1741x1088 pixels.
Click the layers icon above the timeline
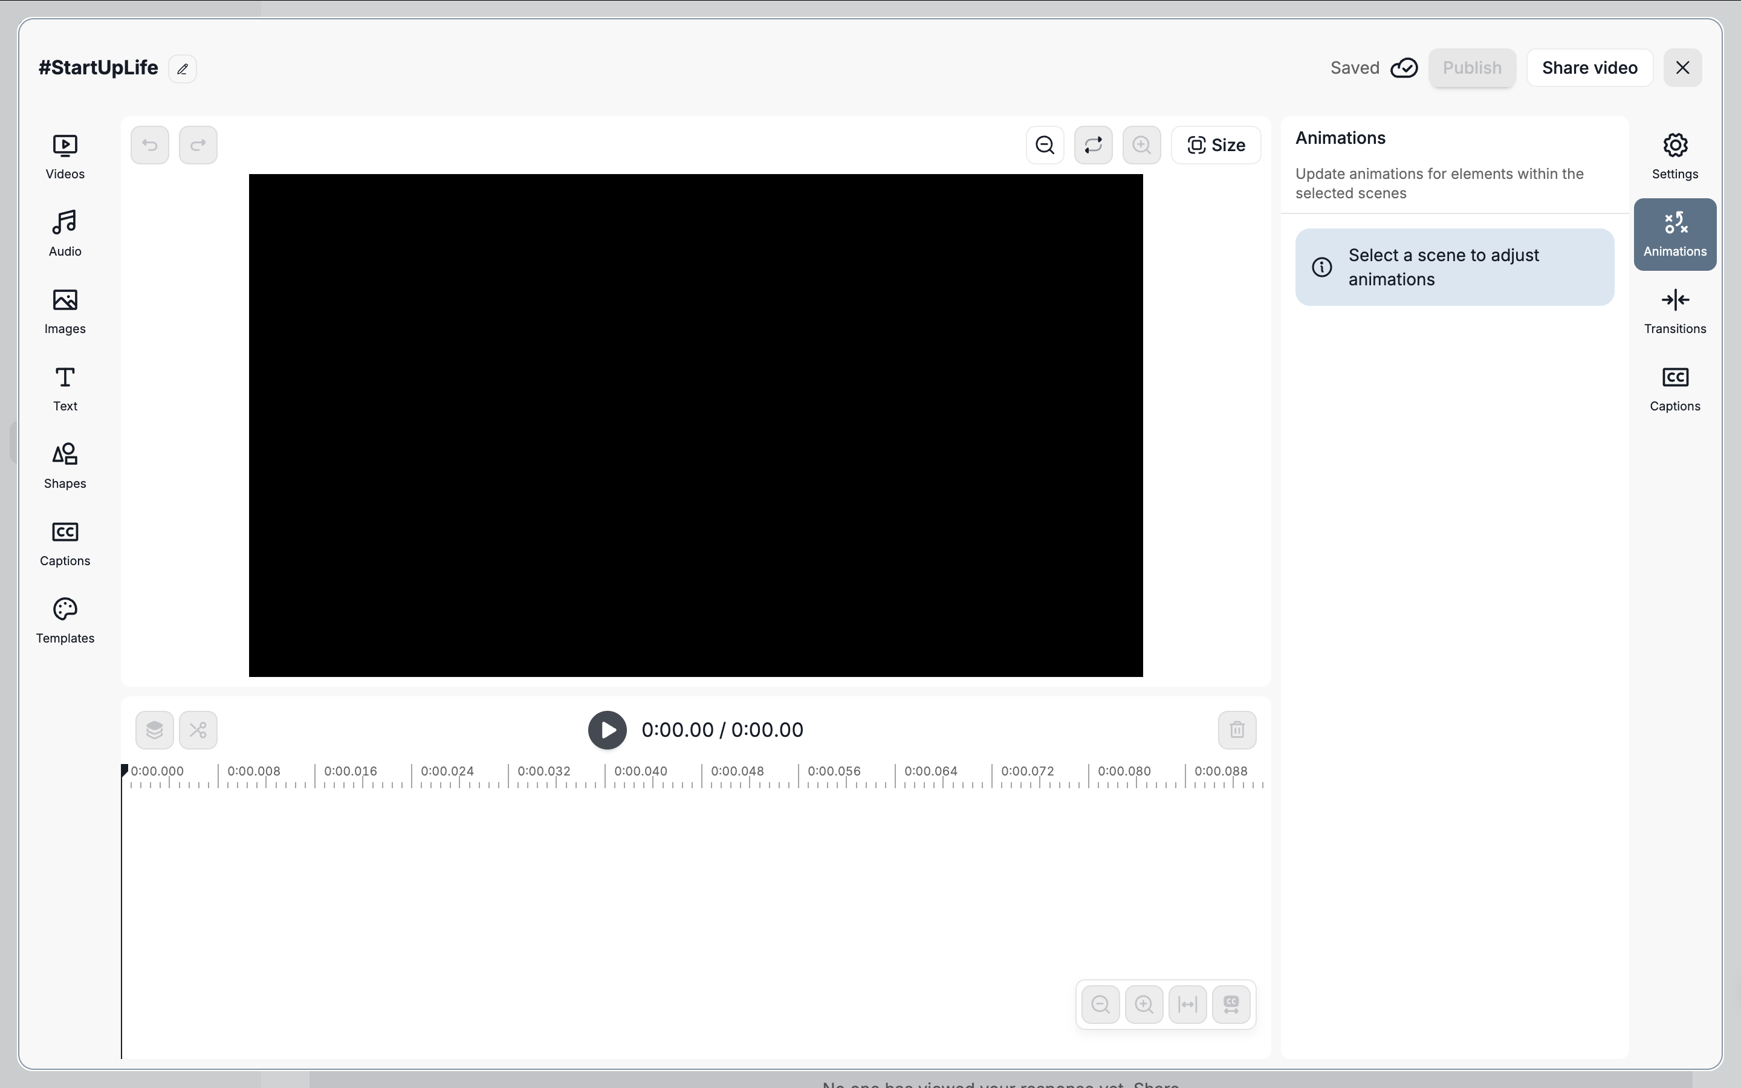point(155,730)
